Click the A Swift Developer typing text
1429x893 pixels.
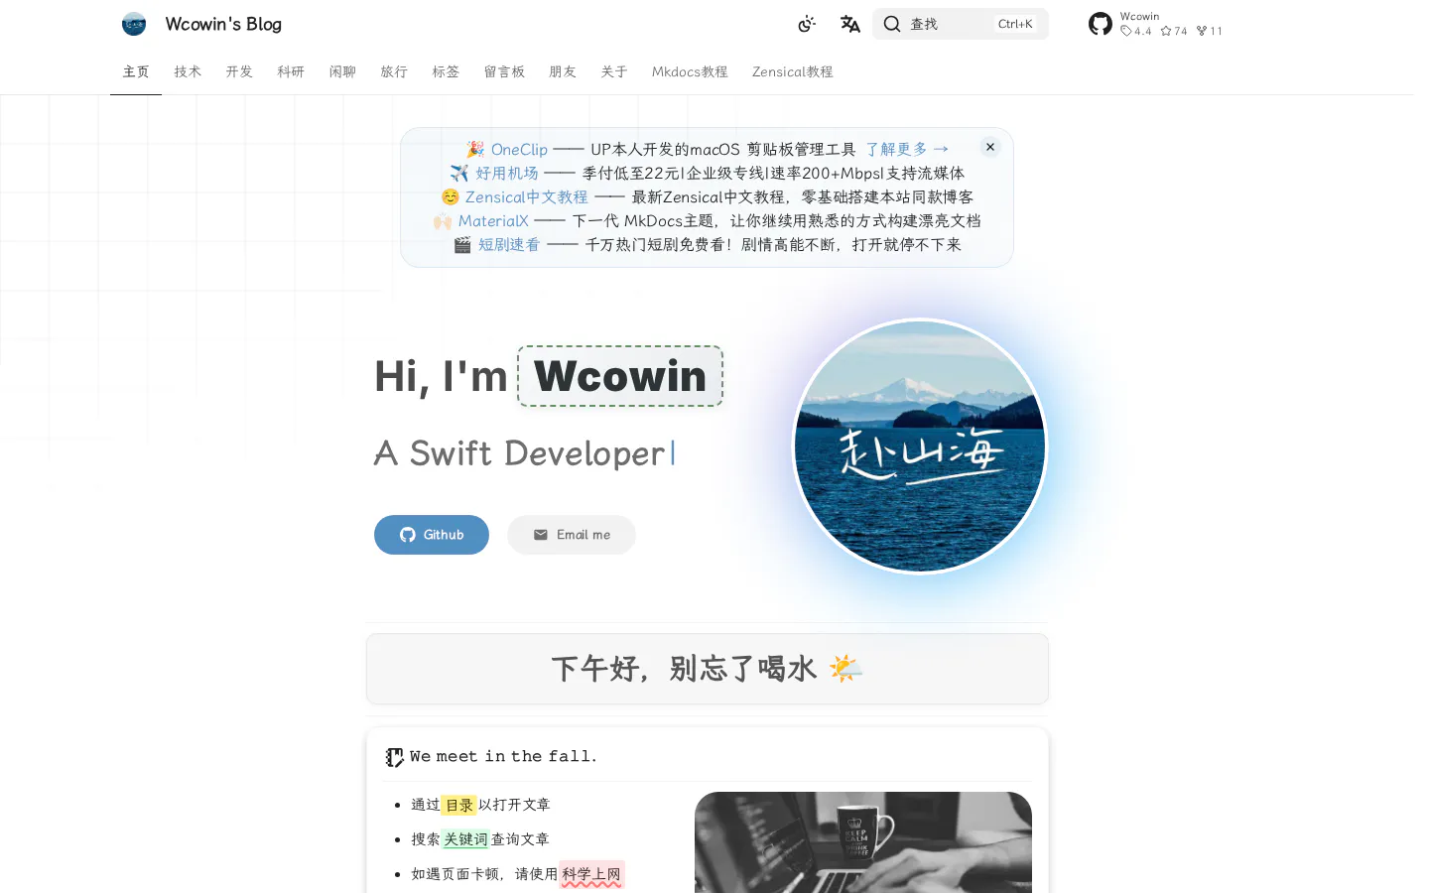coord(519,453)
